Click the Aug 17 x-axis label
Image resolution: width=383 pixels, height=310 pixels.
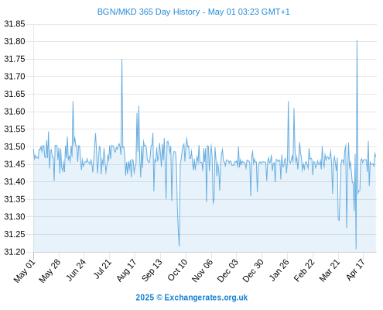[x=126, y=270]
